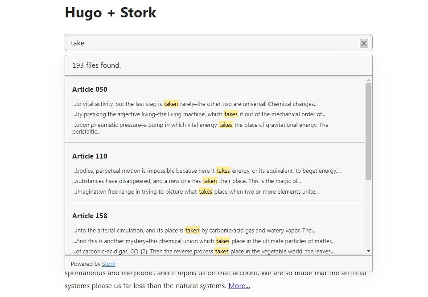
Task: Select the Hugo + Stork page heading
Action: [111, 12]
